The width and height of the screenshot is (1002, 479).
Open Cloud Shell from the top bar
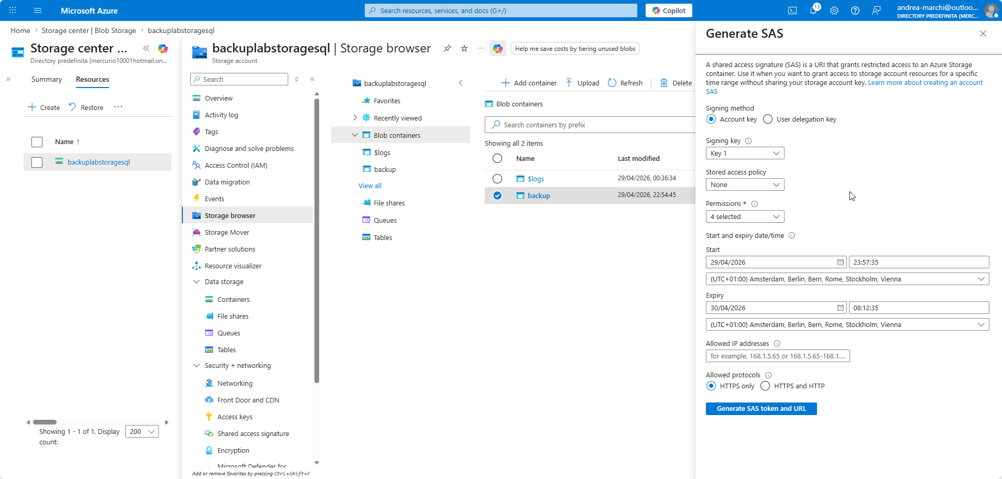[792, 10]
